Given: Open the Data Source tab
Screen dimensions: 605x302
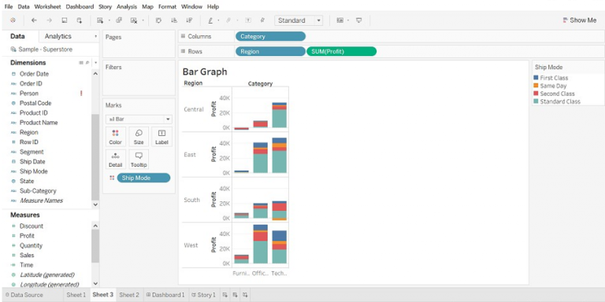Looking at the screenshot, I should tap(24, 295).
